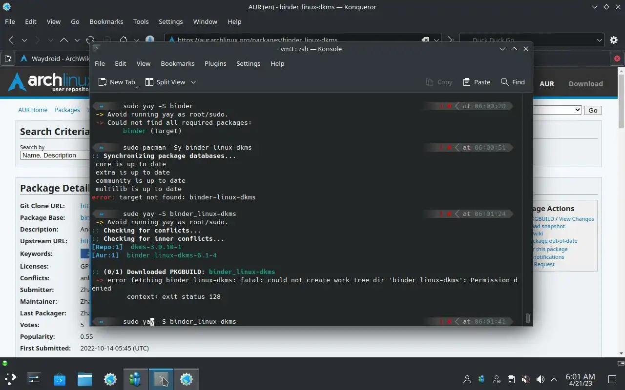Open Konsole's Help menu
Screen dimensions: 625x390
[x=277, y=63]
